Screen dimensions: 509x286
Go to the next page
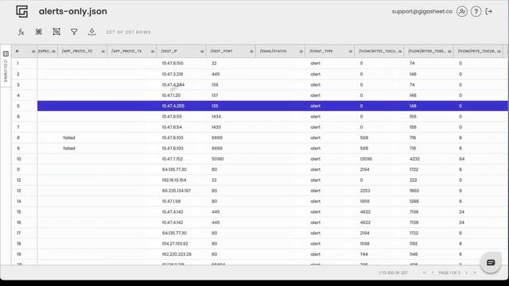(x=467, y=272)
